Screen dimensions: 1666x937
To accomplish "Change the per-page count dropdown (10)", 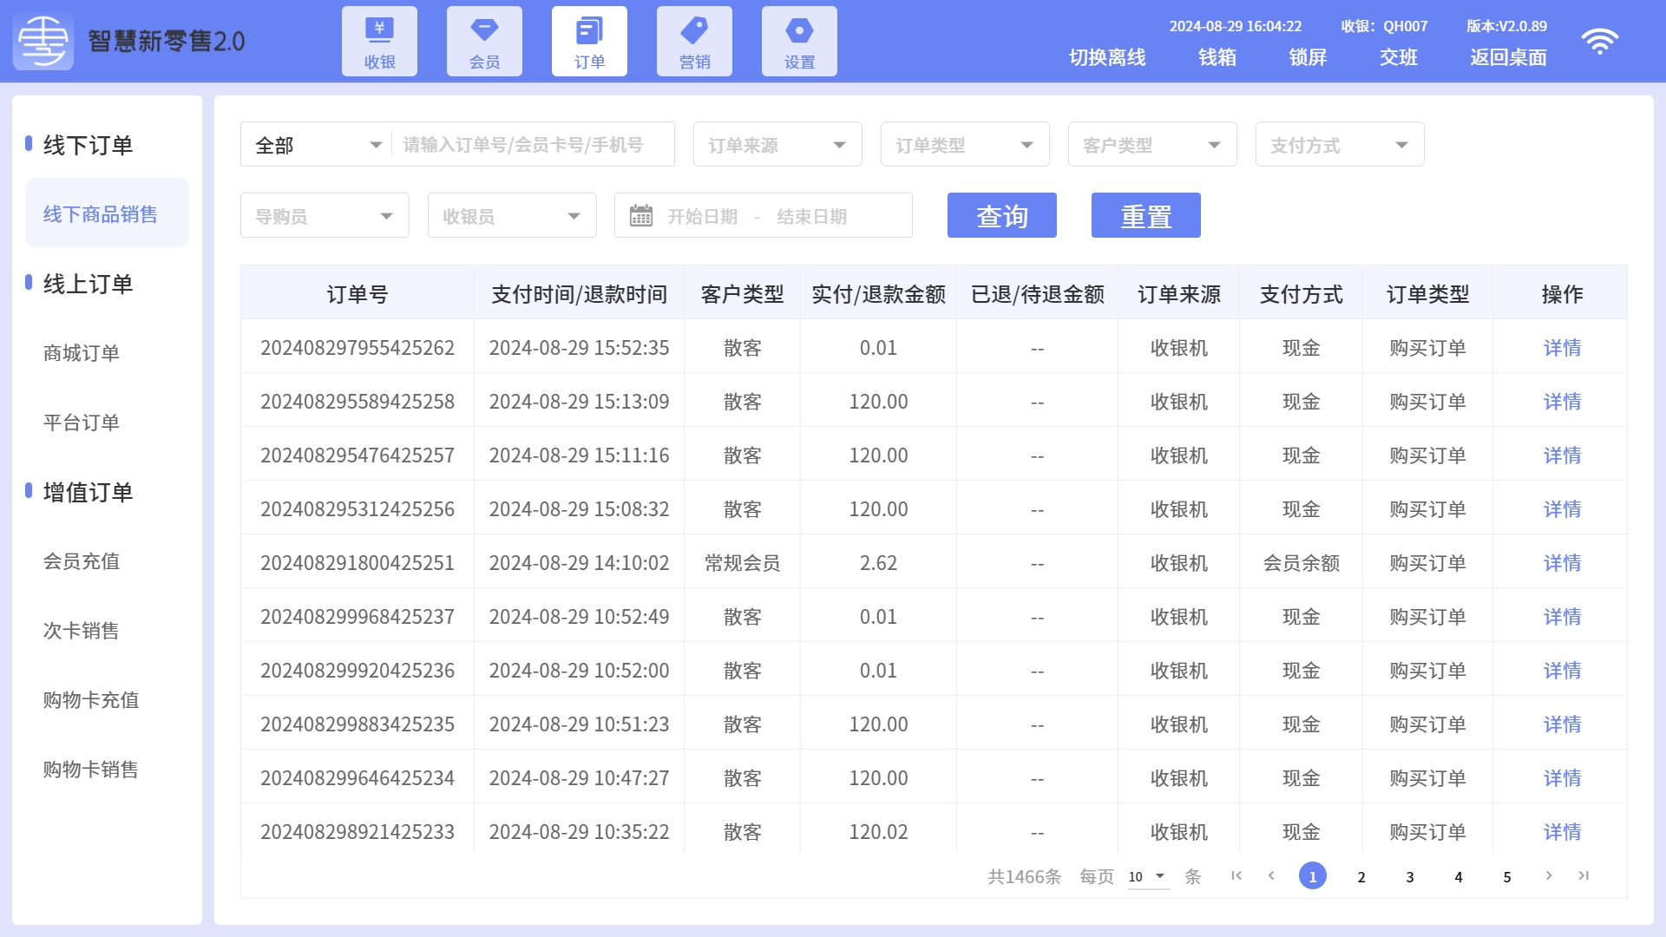I will [1147, 876].
